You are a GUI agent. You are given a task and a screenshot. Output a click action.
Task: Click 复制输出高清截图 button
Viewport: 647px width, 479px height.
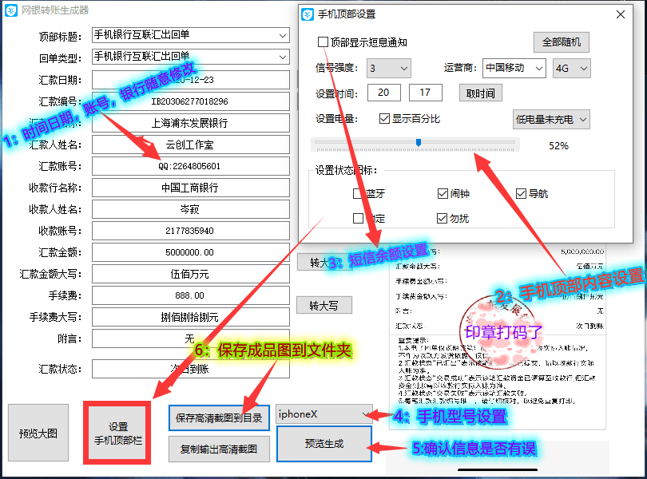point(219,449)
